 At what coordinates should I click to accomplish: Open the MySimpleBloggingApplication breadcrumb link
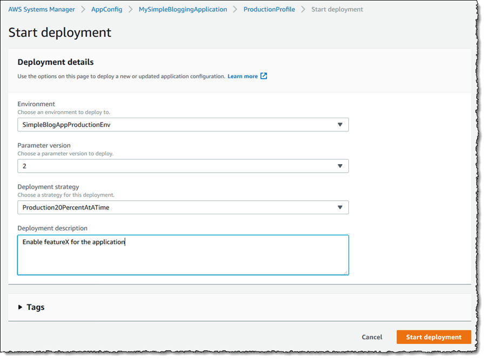[183, 9]
